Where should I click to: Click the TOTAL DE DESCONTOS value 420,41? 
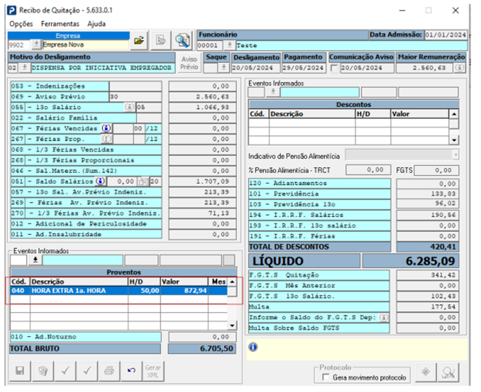tap(428, 247)
